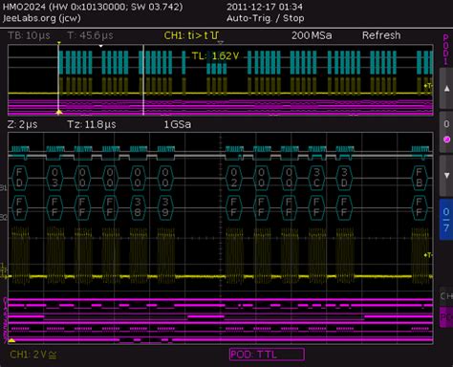
Task: Open the POD: TTL selector box
Action: click(267, 355)
